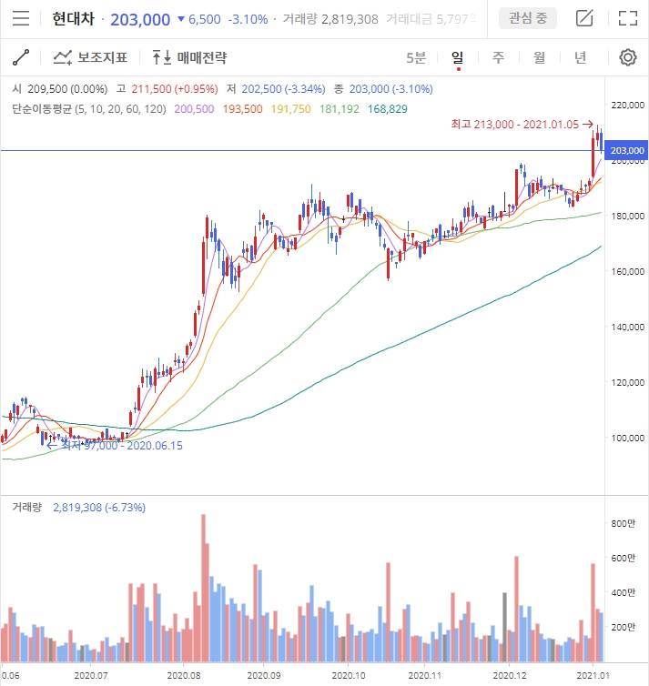Screen dimensions: 649x686
Task: Expand chart to fullscreen
Action: (627, 18)
